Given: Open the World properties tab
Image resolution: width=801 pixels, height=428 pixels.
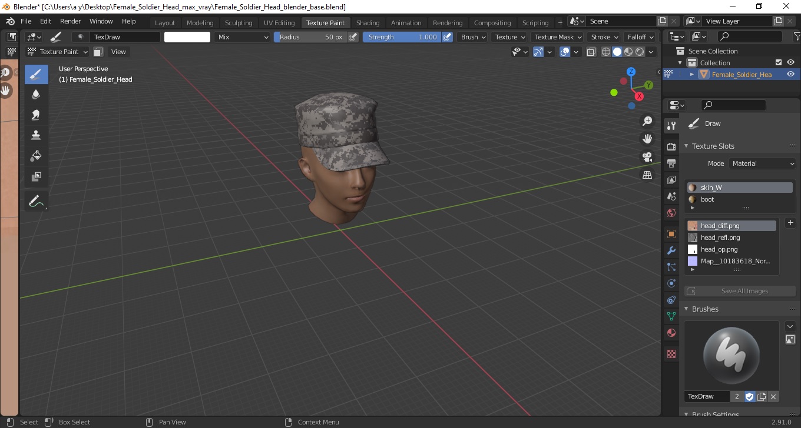Looking at the screenshot, I should point(671,213).
